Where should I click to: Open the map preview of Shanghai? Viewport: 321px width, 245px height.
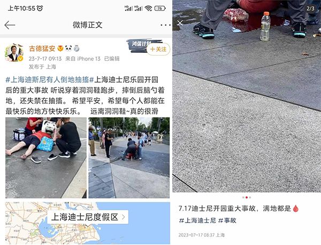pyautogui.click(x=88, y=223)
